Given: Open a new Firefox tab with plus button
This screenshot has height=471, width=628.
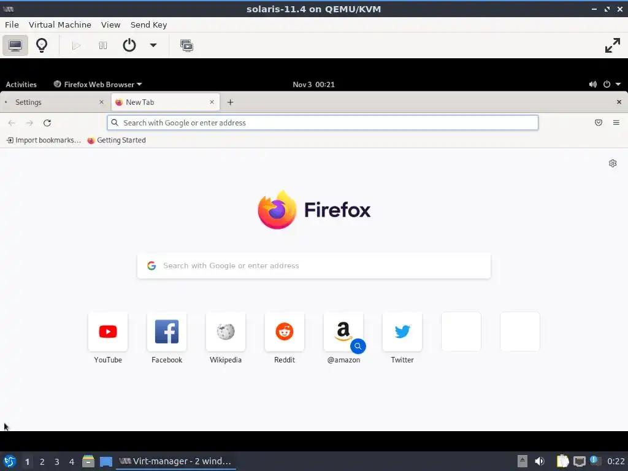Looking at the screenshot, I should point(231,102).
